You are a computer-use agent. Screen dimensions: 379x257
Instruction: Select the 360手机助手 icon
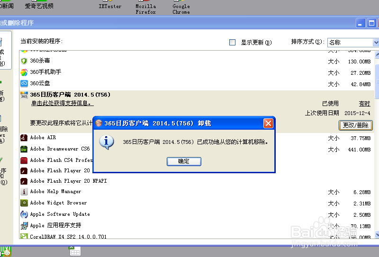click(24, 72)
